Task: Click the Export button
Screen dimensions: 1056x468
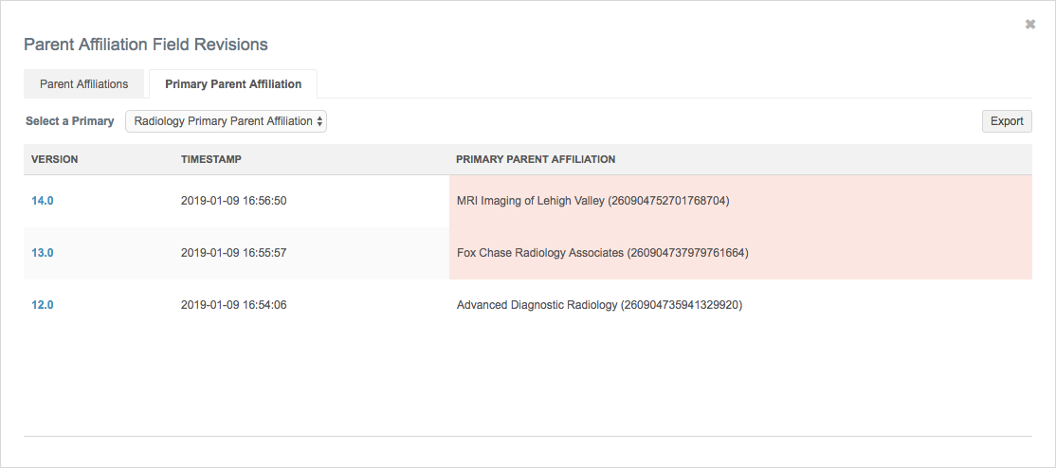Action: click(x=1007, y=121)
